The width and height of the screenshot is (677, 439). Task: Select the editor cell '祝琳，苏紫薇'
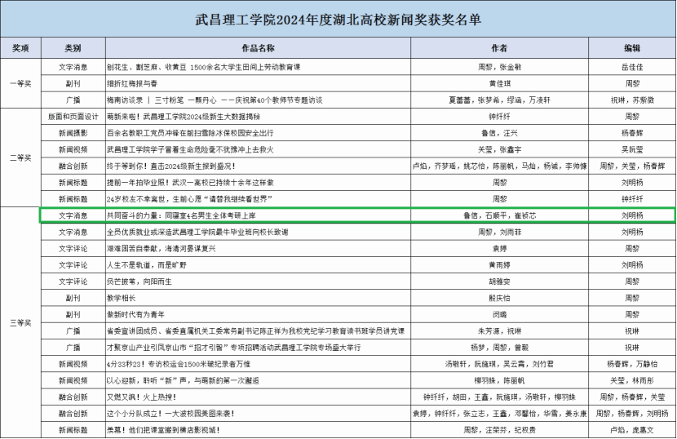pos(632,100)
